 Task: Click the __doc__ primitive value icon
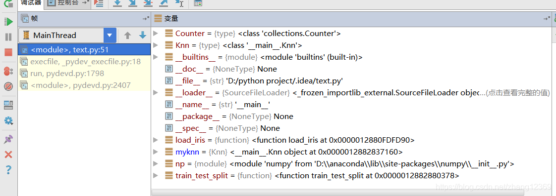tap(169, 69)
